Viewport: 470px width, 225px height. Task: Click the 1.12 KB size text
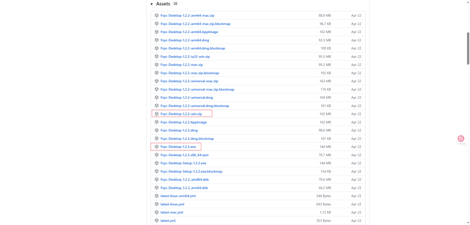pyautogui.click(x=326, y=212)
